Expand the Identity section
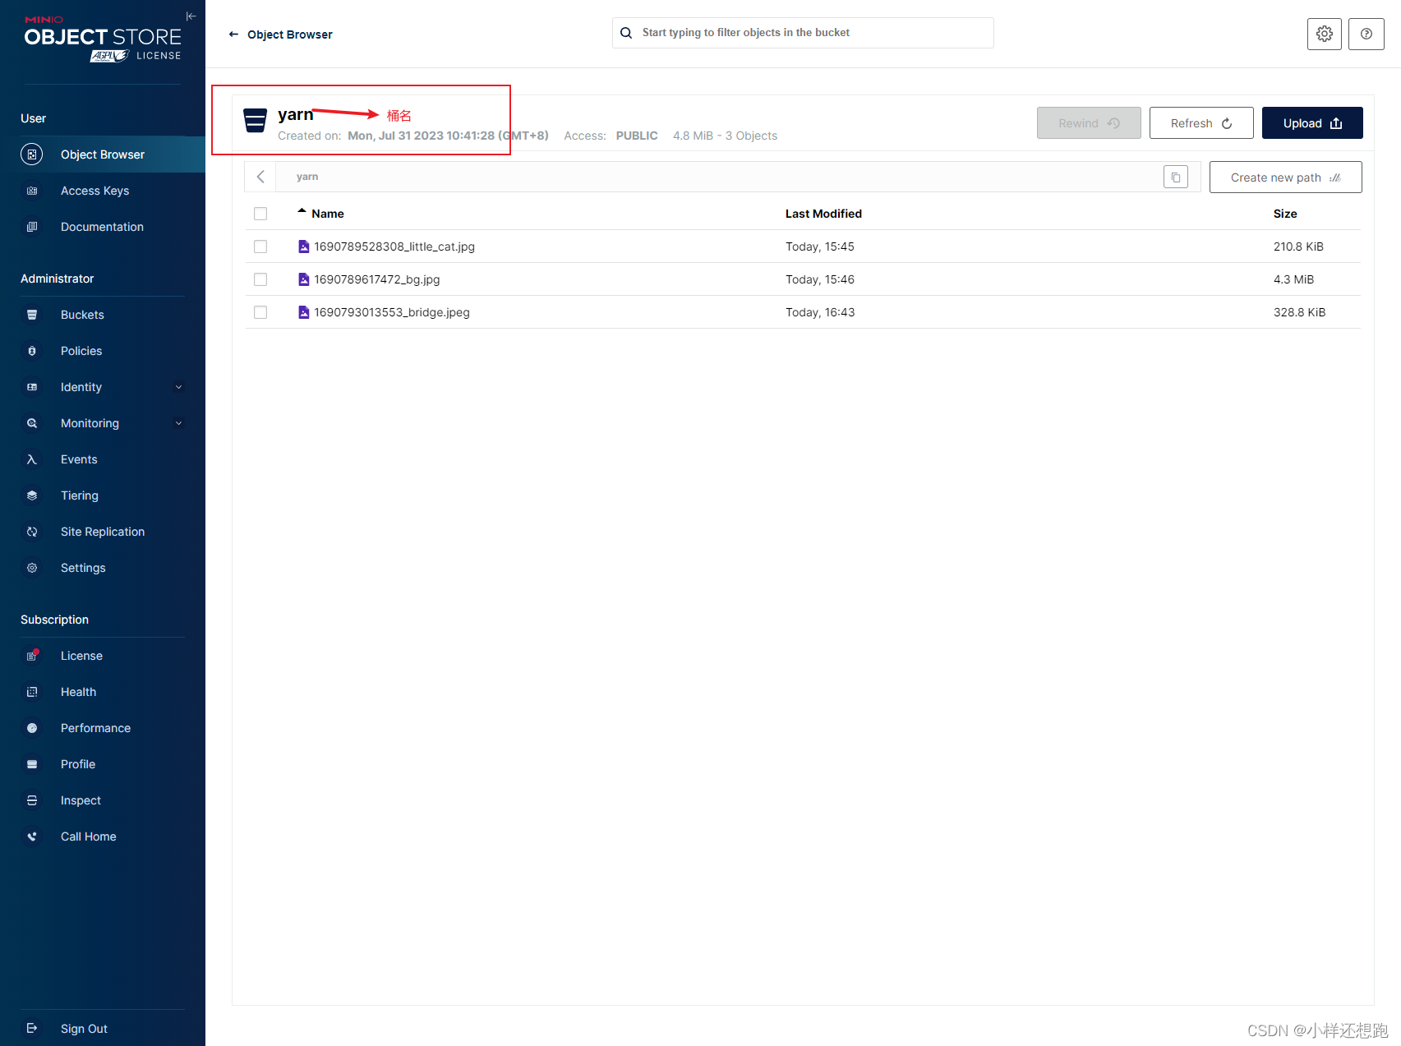 click(178, 386)
